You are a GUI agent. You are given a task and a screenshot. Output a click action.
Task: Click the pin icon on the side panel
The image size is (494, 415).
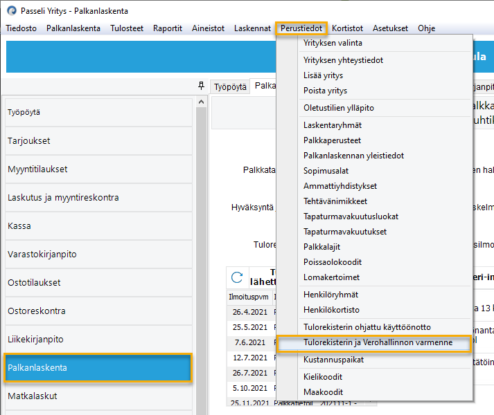[x=201, y=86]
